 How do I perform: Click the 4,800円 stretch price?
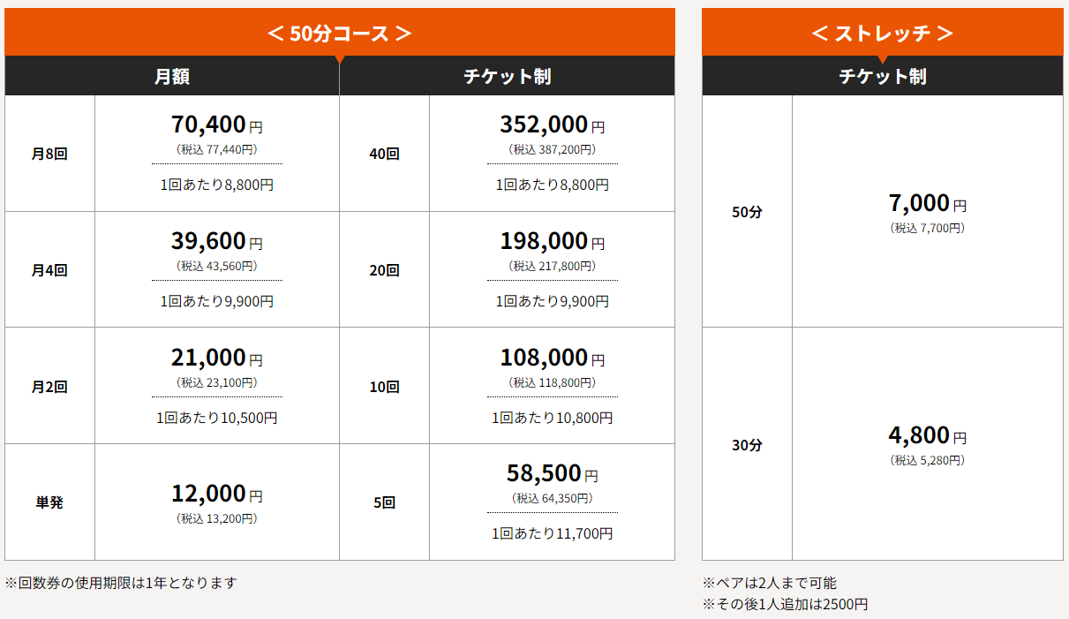pos(928,435)
